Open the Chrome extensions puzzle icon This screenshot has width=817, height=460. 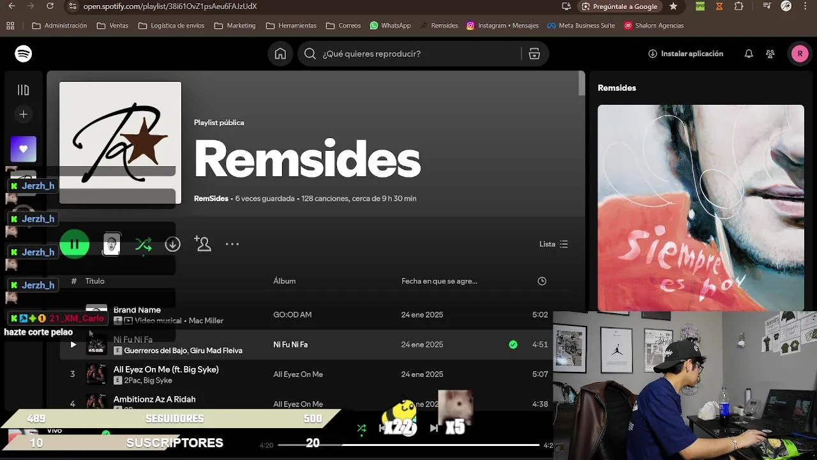pyautogui.click(x=738, y=6)
